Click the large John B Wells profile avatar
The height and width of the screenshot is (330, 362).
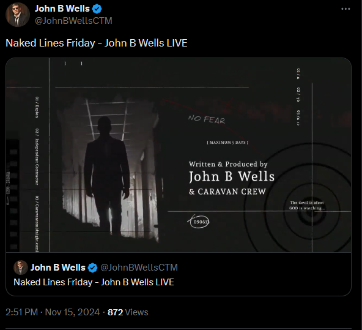18,15
